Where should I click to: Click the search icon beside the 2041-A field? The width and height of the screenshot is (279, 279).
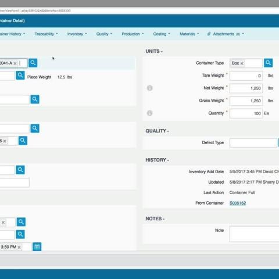(x=33, y=63)
